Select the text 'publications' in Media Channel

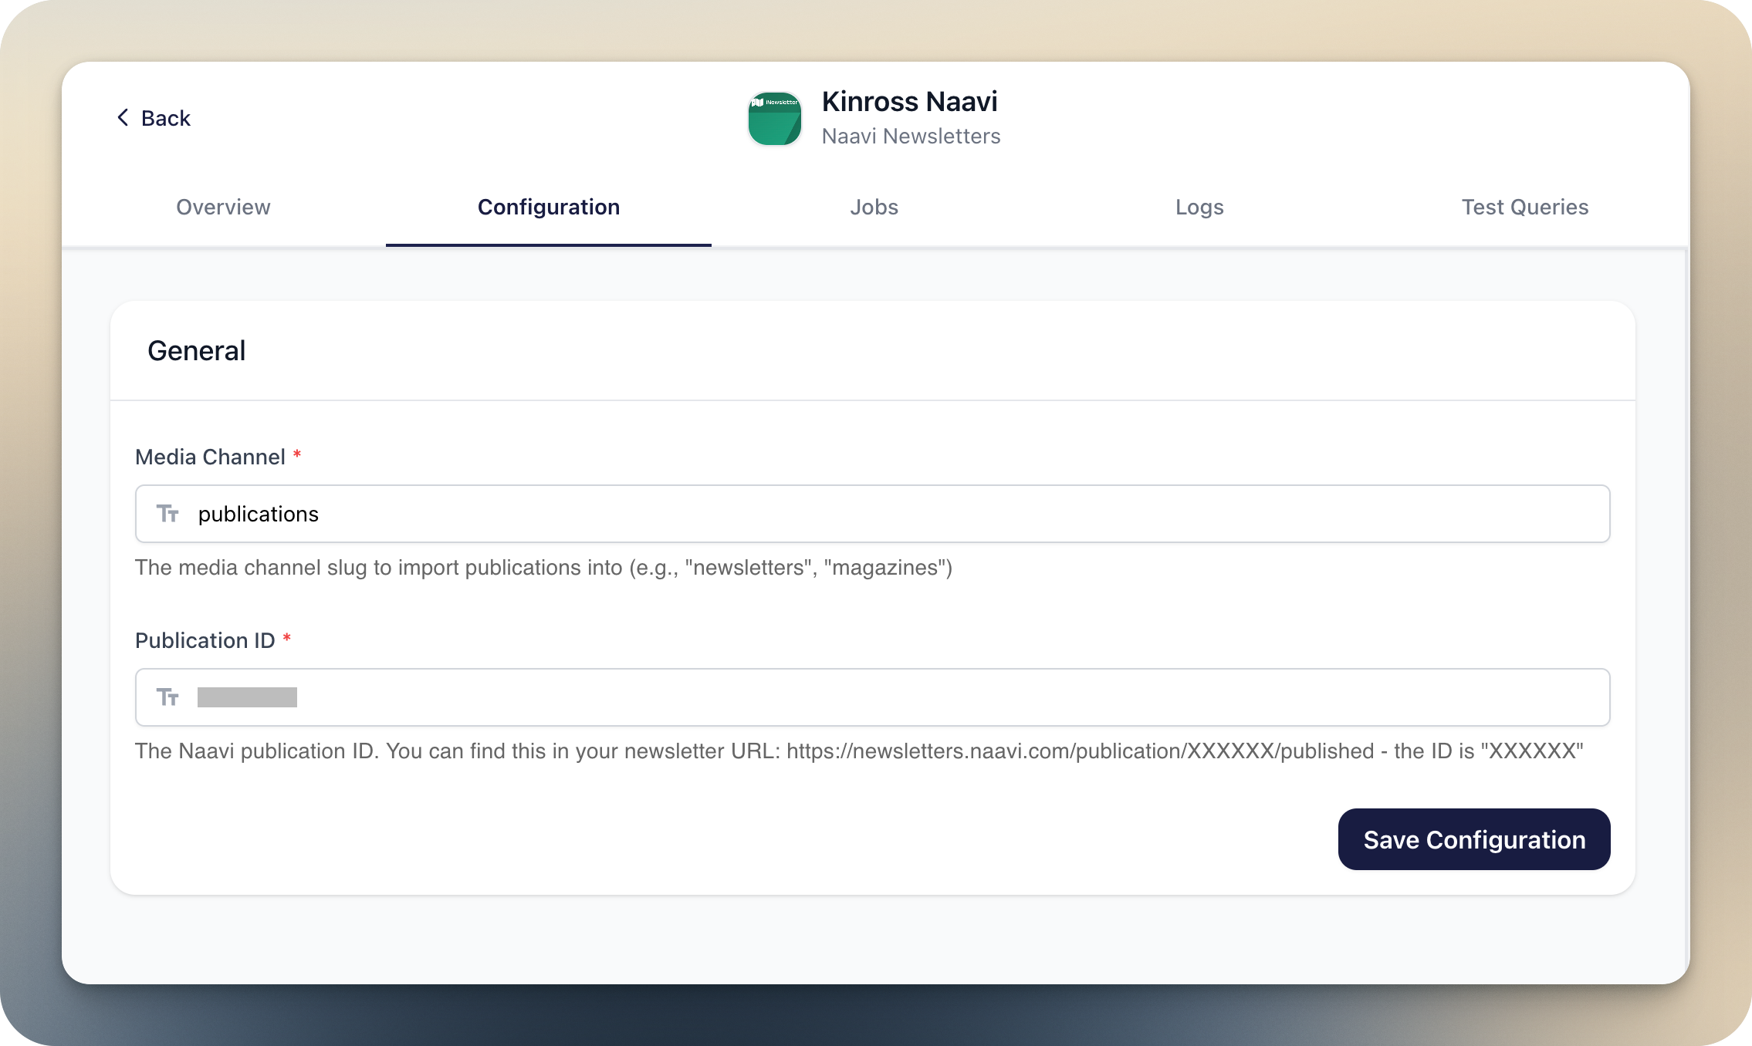coord(258,513)
